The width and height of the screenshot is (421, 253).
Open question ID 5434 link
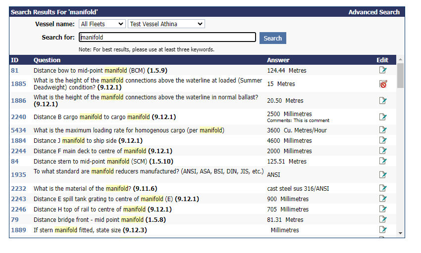(18, 130)
